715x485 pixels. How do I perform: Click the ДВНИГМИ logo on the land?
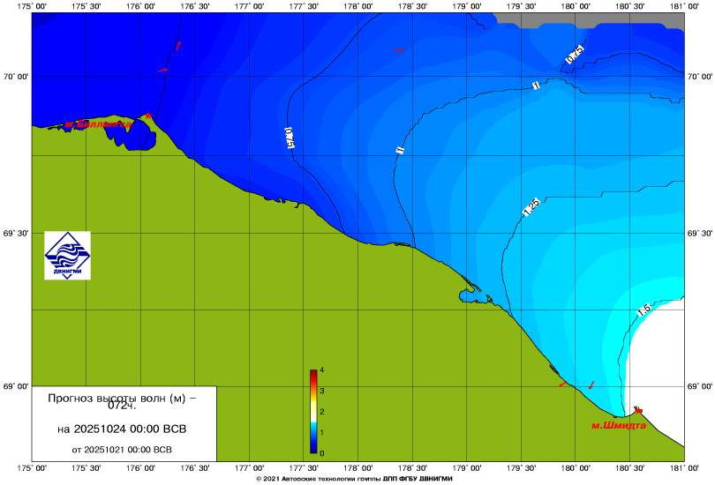point(68,256)
